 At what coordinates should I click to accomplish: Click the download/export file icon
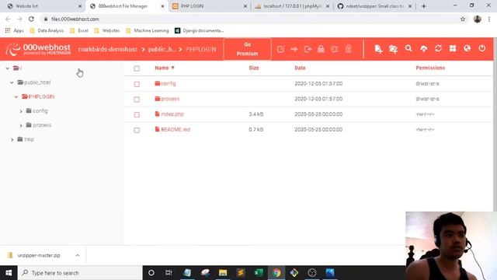(x=308, y=49)
